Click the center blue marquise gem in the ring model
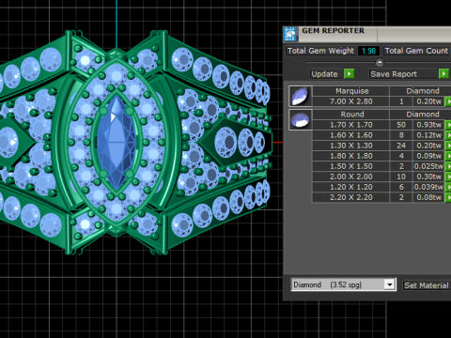Viewport: 451px width, 338px height. pyautogui.click(x=117, y=143)
